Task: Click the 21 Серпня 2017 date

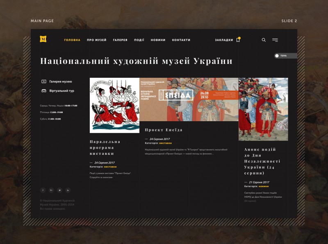Action: click(x=259, y=182)
